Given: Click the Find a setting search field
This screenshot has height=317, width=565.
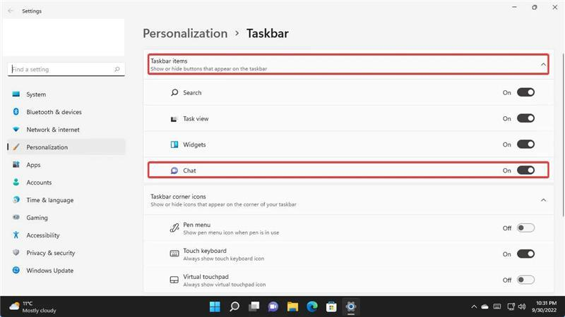Looking at the screenshot, I should 66,69.
